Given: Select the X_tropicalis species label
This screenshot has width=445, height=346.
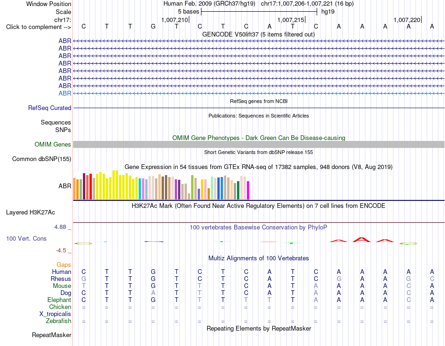Looking at the screenshot, I should click(x=55, y=314).
